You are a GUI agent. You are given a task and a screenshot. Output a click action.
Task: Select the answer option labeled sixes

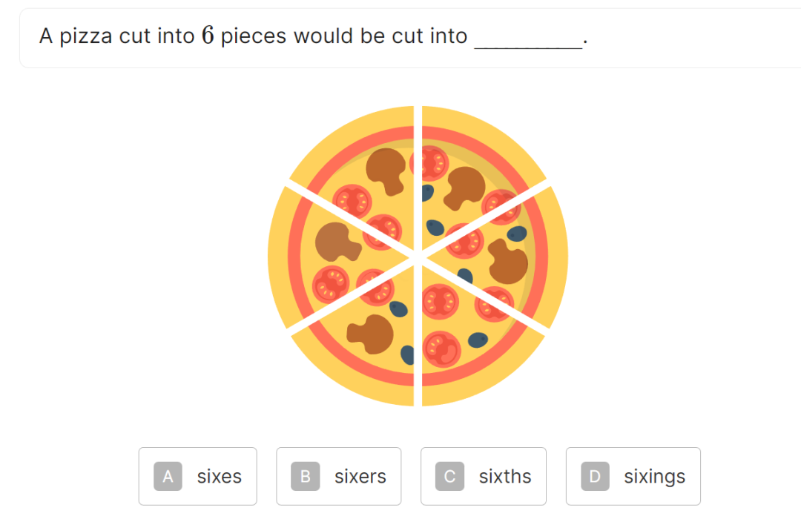coord(198,476)
